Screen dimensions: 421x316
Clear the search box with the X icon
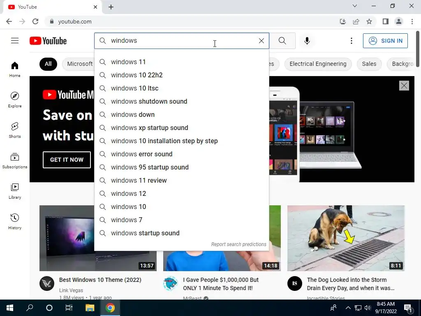pos(261,41)
